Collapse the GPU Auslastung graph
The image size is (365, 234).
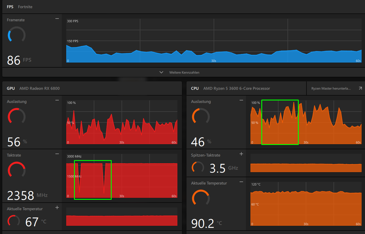coord(57,100)
